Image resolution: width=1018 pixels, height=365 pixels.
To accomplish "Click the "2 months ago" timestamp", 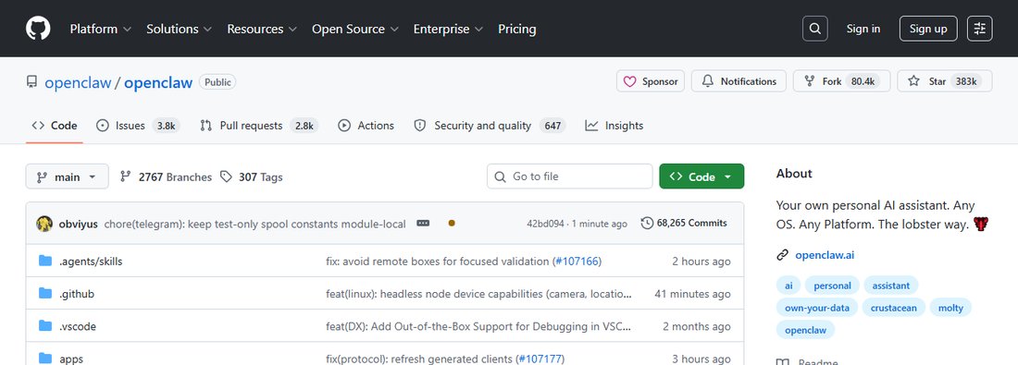I will 697,326.
